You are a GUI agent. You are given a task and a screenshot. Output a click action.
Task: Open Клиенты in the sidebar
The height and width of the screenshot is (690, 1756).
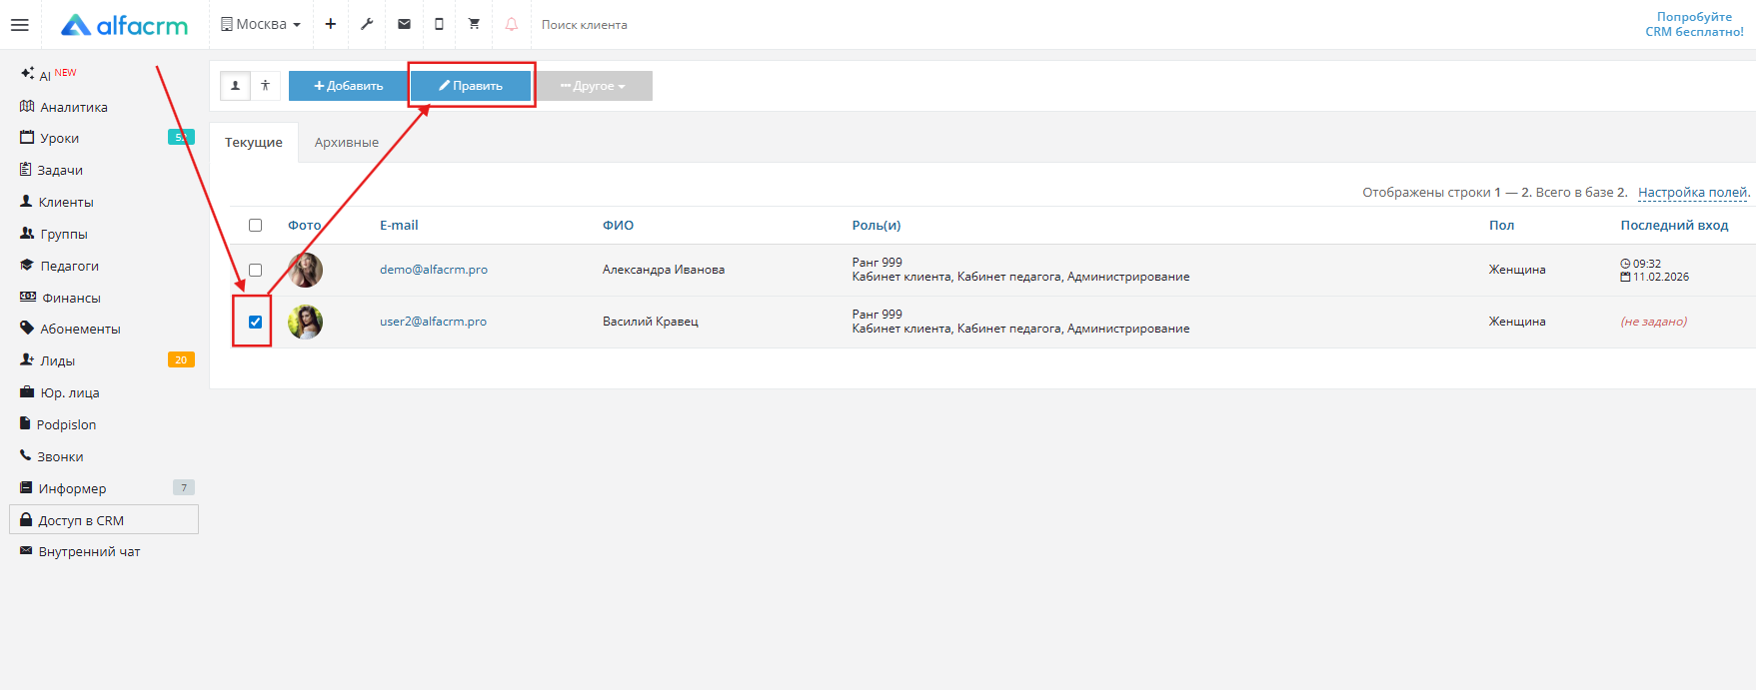(66, 202)
